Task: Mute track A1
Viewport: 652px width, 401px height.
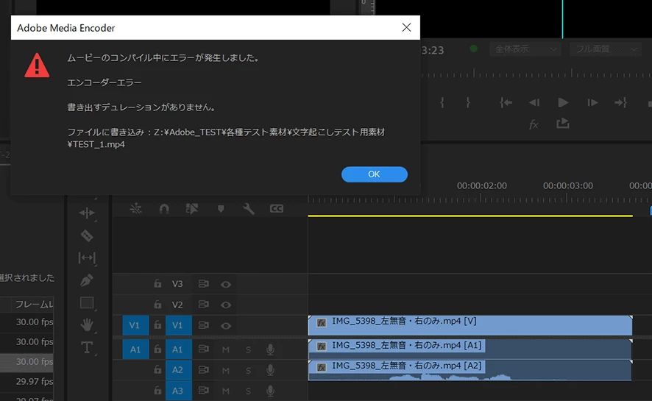Action: click(226, 350)
